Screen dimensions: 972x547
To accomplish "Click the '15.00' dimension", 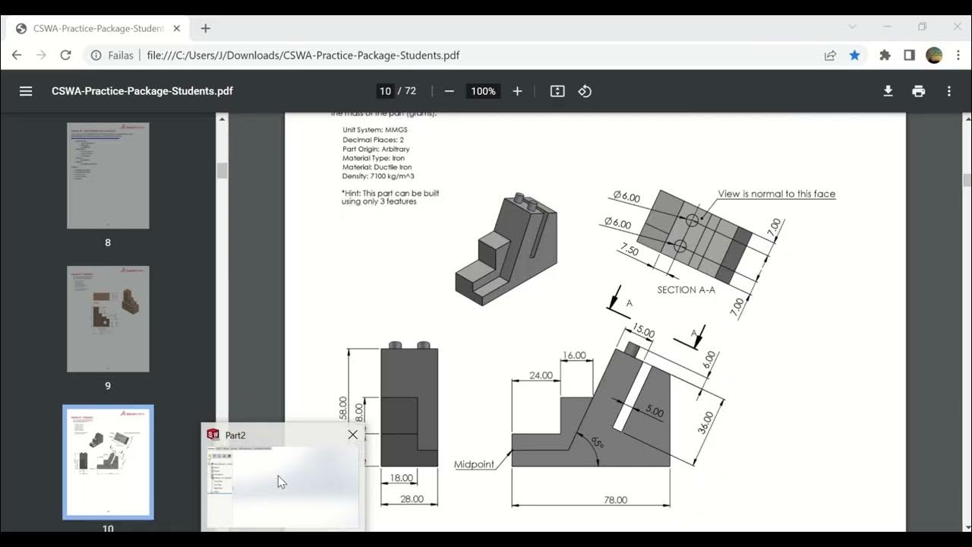I will click(x=643, y=332).
